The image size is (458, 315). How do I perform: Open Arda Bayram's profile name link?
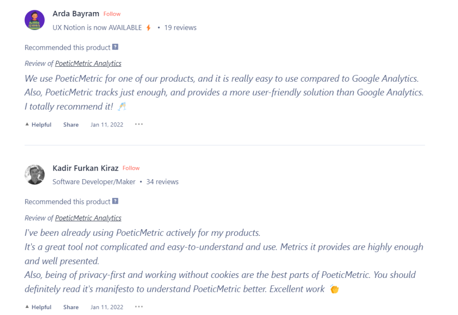pos(76,14)
